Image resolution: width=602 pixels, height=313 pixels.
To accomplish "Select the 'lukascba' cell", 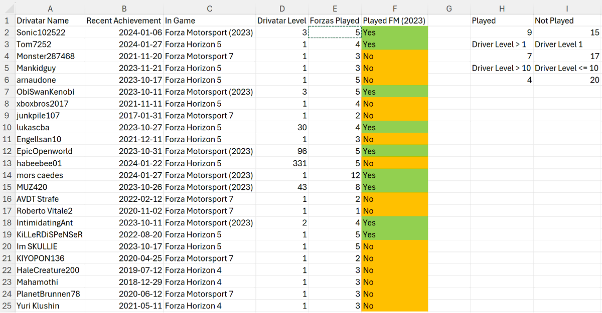I will coord(50,128).
